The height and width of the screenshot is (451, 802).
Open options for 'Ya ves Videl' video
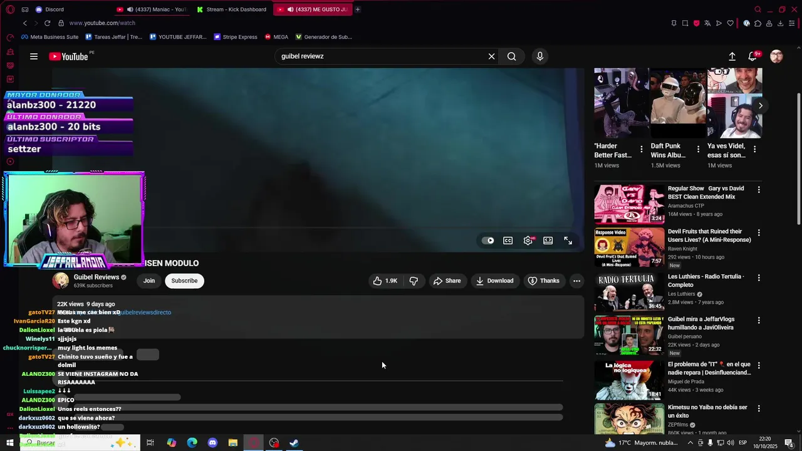pos(754,149)
